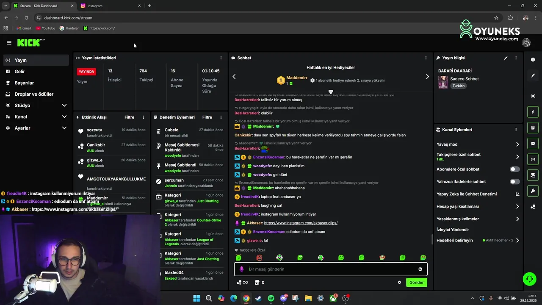Click the camera panel icon in the right sidebar
Screen dimensions: 542x305
click(533, 175)
